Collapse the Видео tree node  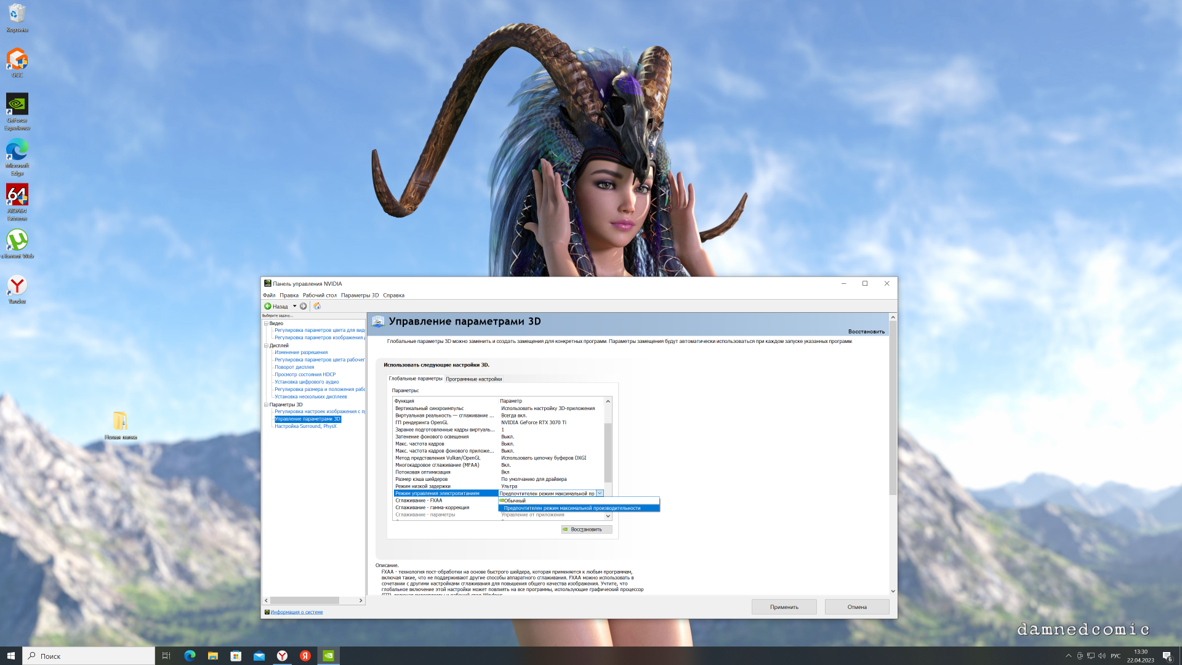[266, 323]
